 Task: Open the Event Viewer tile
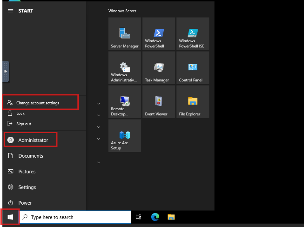point(159,102)
